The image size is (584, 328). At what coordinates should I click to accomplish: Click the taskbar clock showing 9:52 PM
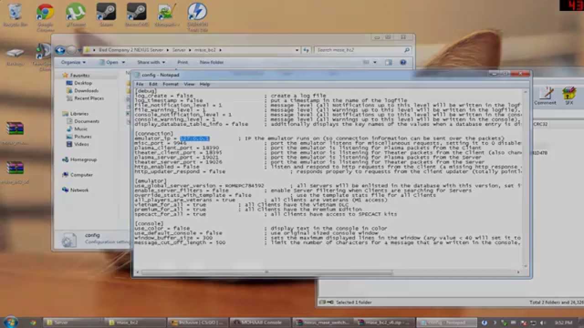[x=564, y=323]
